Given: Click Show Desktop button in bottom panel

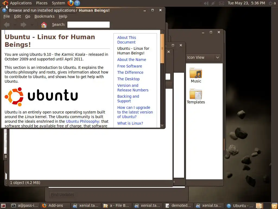Looking at the screenshot, I should coord(3,206).
